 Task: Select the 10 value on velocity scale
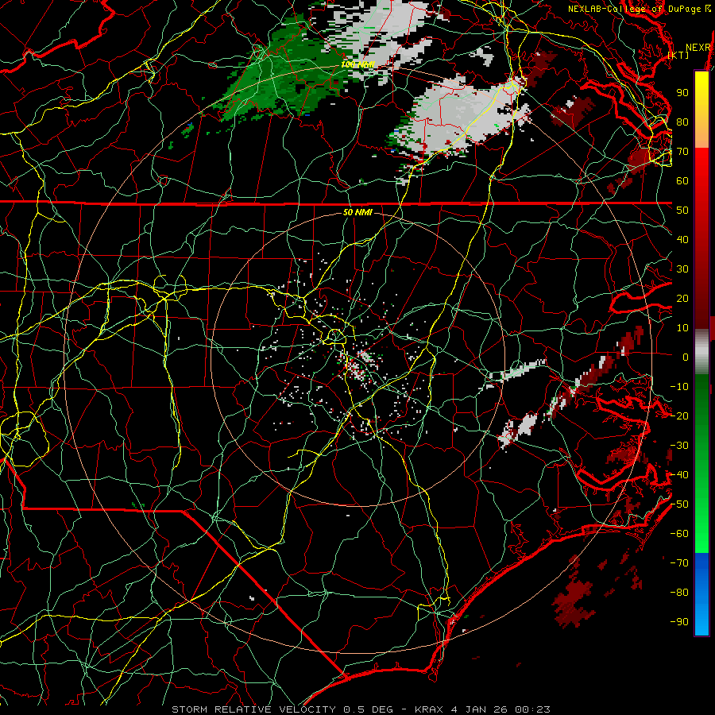pyautogui.click(x=682, y=328)
